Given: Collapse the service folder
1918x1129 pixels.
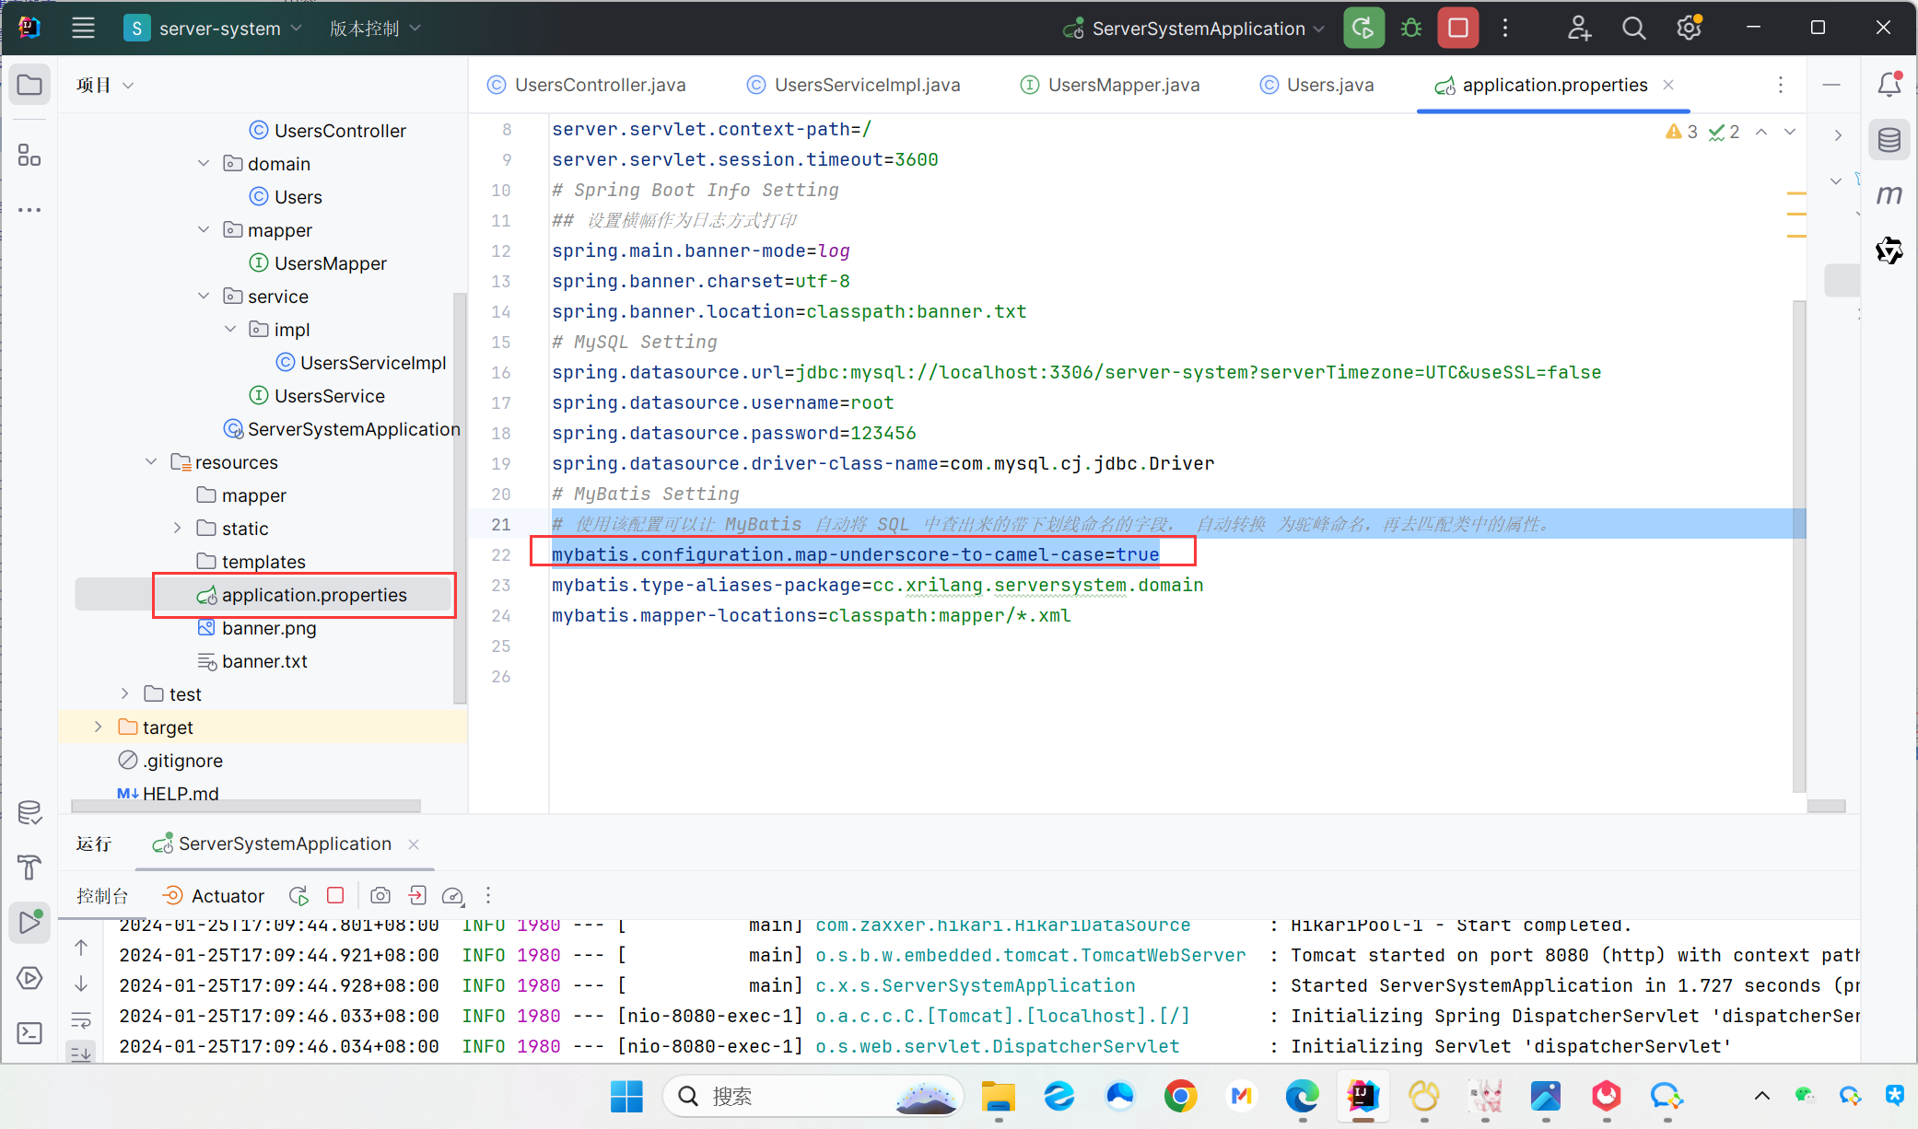Looking at the screenshot, I should pyautogui.click(x=204, y=296).
